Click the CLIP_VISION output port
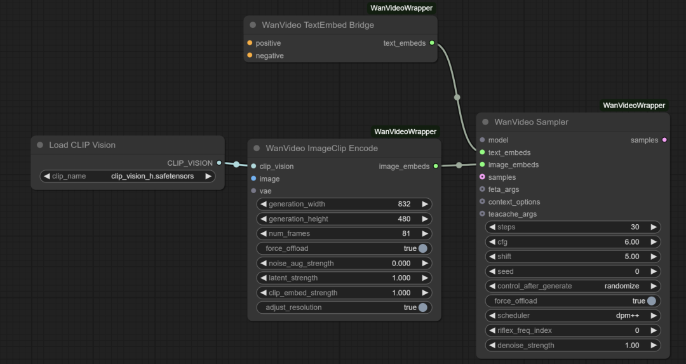Viewport: 686px width, 364px height. pos(219,163)
